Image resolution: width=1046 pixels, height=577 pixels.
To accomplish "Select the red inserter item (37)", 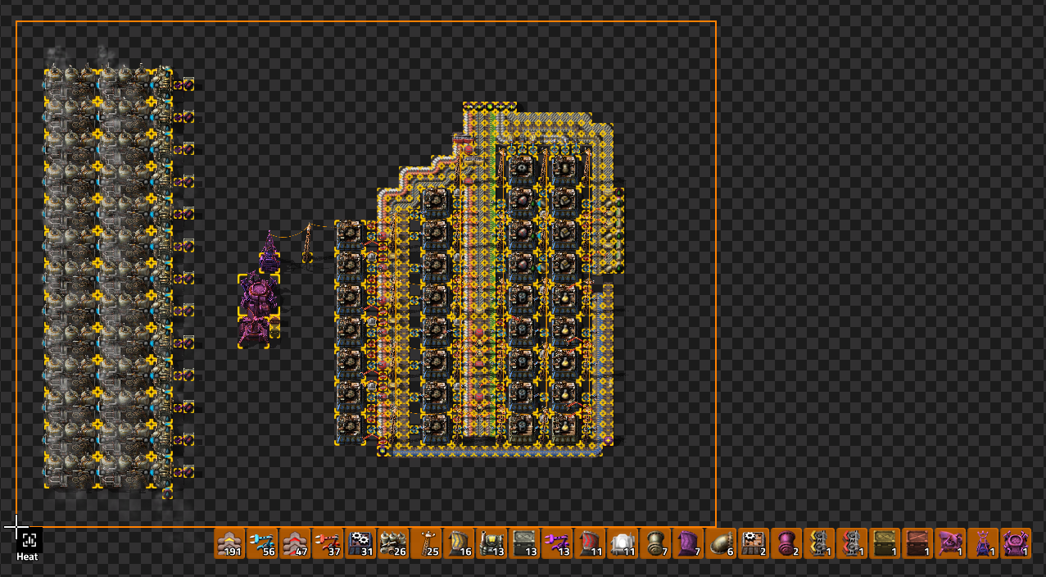I will [328, 543].
